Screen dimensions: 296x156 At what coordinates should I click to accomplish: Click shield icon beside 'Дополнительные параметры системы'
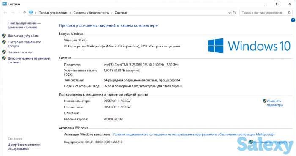(x=4, y=58)
